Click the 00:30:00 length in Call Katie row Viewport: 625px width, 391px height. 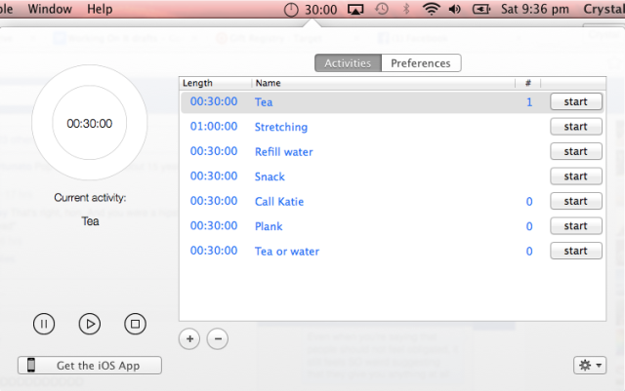click(214, 201)
